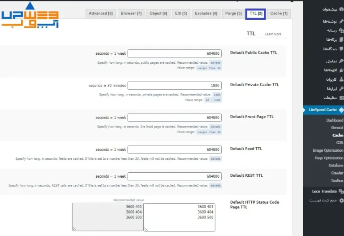Open the Cache [1] tab
Screen dimensions: 344x236
[279, 13]
